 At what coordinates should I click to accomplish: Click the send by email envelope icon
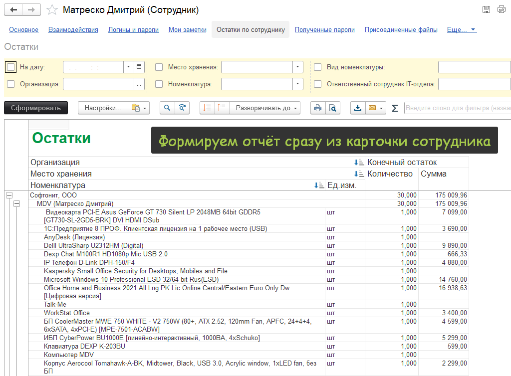[x=372, y=108]
